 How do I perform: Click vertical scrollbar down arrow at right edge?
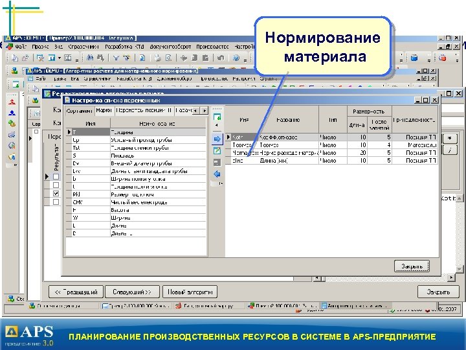(x=460, y=270)
